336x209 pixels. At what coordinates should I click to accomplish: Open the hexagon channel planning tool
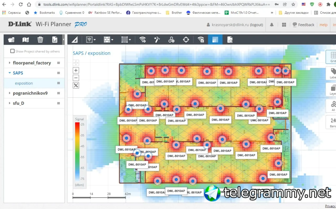pos(171,40)
